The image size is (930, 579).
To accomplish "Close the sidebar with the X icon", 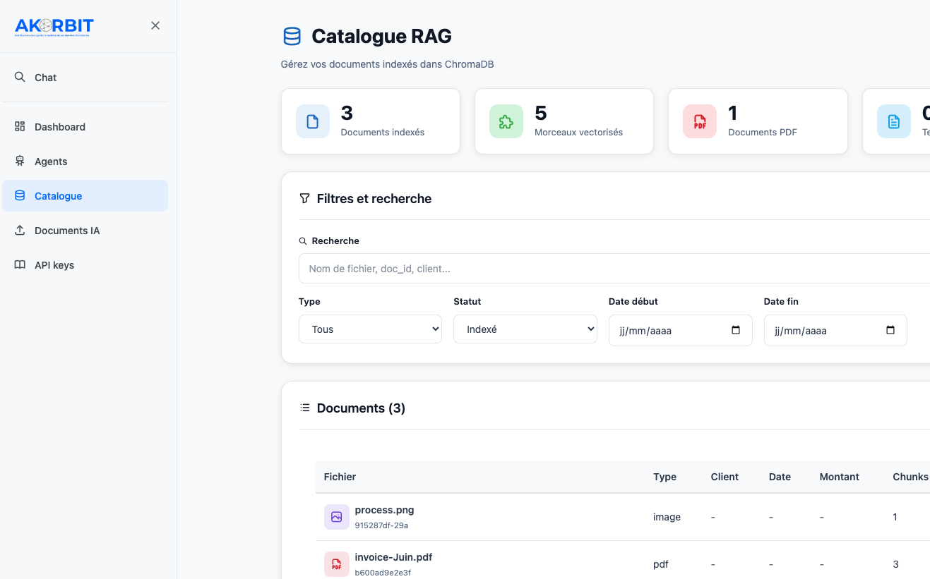I will tap(155, 25).
